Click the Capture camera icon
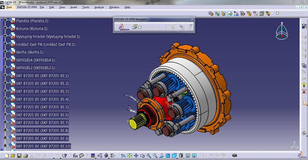This screenshot has width=308, height=160. click(x=234, y=156)
